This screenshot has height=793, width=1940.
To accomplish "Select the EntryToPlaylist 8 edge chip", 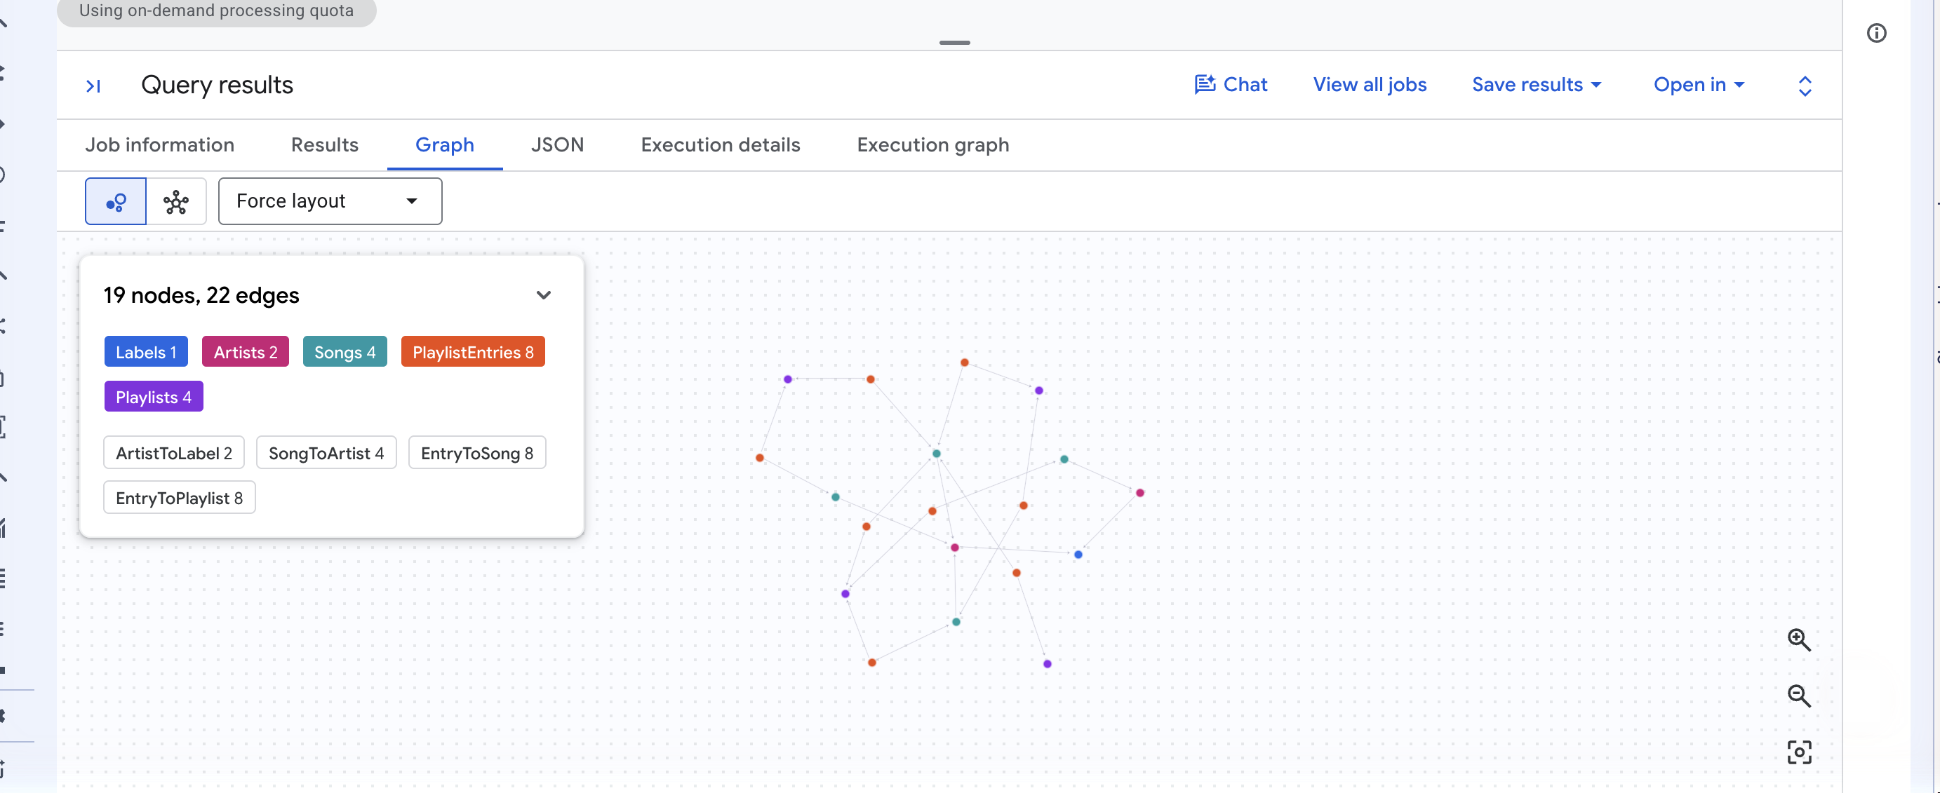I will (179, 498).
